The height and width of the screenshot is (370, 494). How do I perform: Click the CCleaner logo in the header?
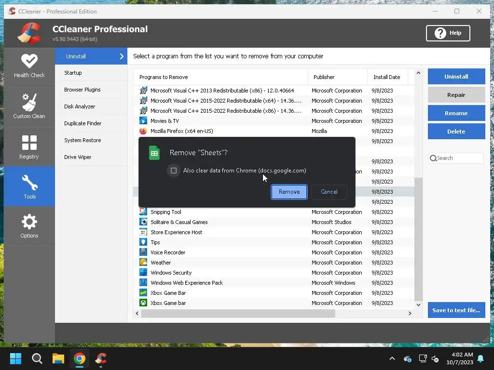(x=29, y=33)
